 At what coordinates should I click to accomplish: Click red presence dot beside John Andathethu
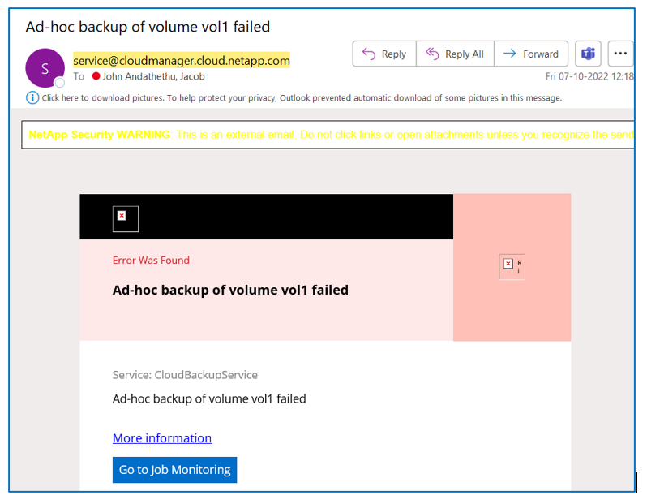(96, 76)
